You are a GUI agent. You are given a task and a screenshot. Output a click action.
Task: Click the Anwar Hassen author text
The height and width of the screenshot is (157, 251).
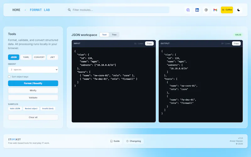click(x=236, y=141)
